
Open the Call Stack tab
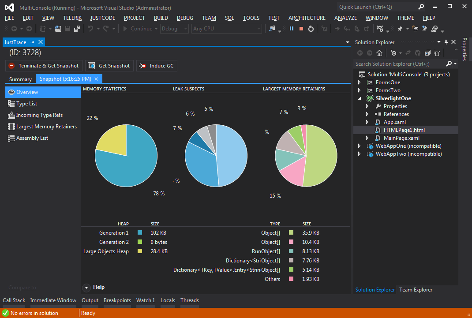point(14,300)
